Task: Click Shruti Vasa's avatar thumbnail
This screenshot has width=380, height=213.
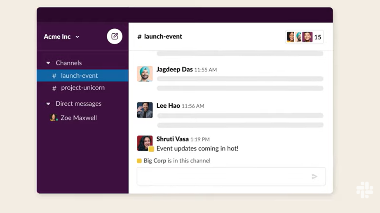Action: coord(145,143)
